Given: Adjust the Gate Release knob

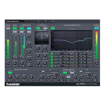Looking at the screenshot, I should point(15,63).
